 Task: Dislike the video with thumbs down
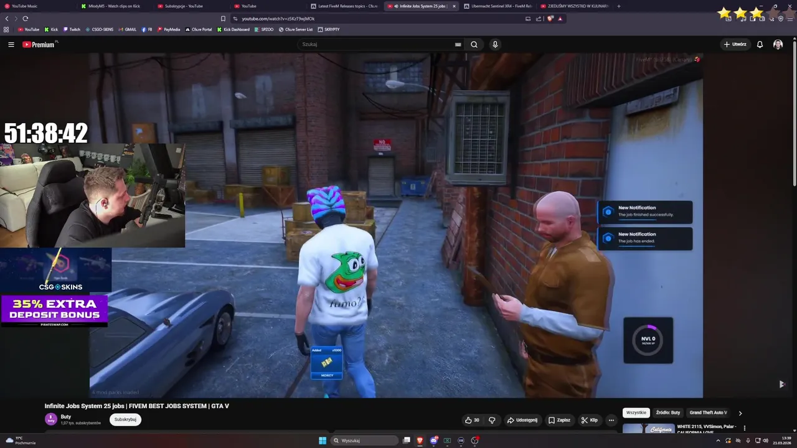pos(492,420)
